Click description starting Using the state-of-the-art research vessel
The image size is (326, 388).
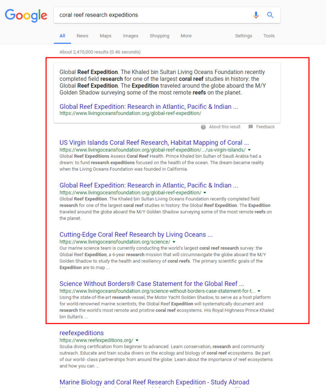click(167, 307)
